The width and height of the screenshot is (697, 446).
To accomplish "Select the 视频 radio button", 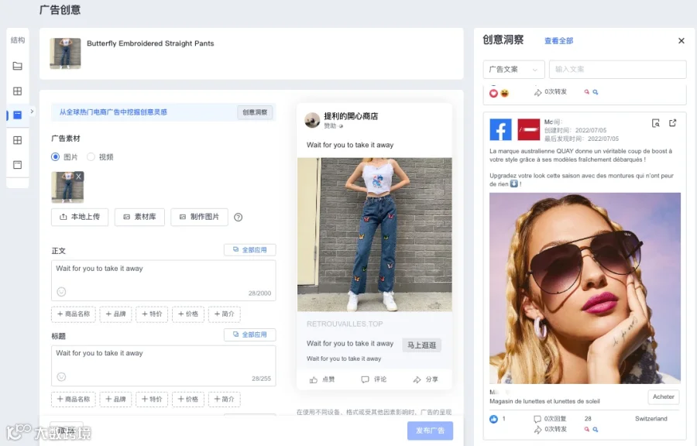I will [91, 157].
